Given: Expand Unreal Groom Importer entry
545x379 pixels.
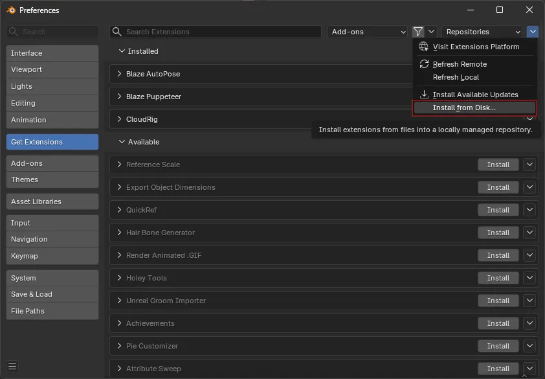Looking at the screenshot, I should pyautogui.click(x=119, y=301).
